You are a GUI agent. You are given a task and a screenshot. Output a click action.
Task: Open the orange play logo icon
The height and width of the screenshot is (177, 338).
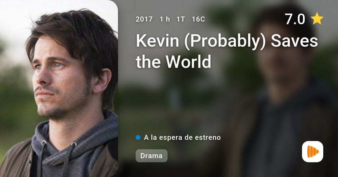[x=313, y=152]
